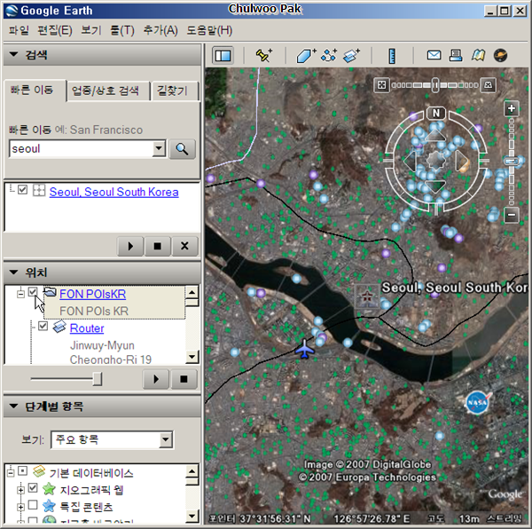Open the 보기 주요 항목 dropdown
This screenshot has width=532, height=529.
[x=166, y=439]
